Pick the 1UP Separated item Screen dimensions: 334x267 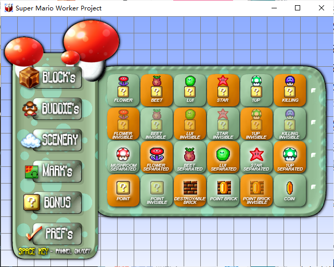[x=290, y=157]
